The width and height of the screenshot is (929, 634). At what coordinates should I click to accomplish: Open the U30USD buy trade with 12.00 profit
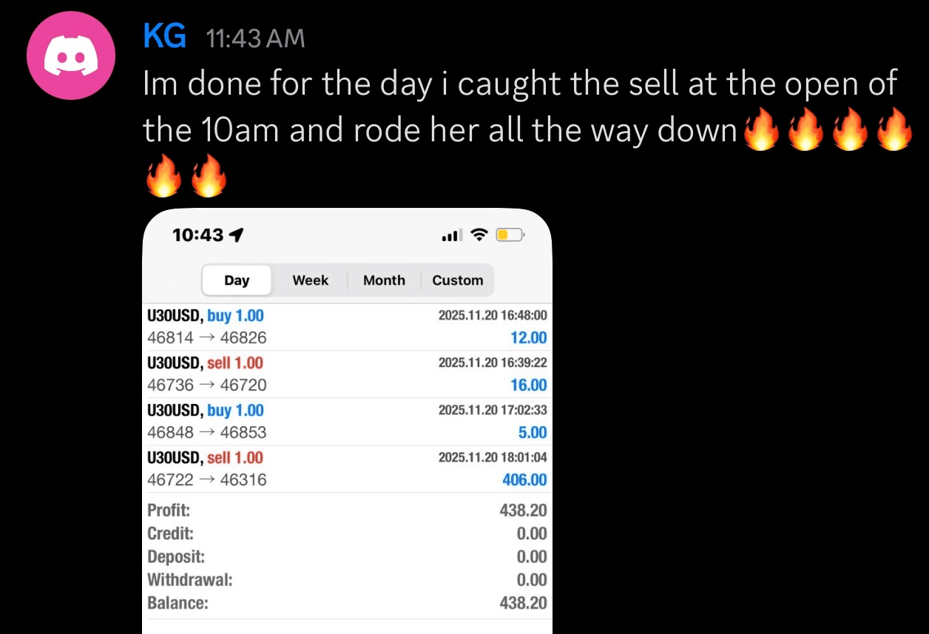pos(346,327)
